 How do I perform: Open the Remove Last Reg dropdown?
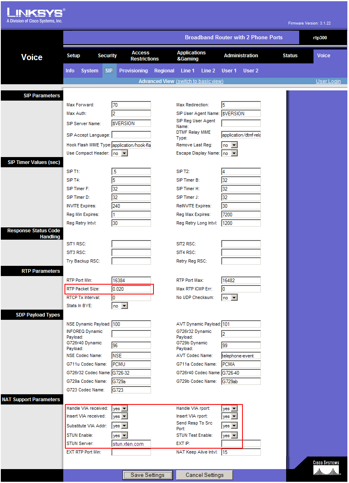[229, 145]
